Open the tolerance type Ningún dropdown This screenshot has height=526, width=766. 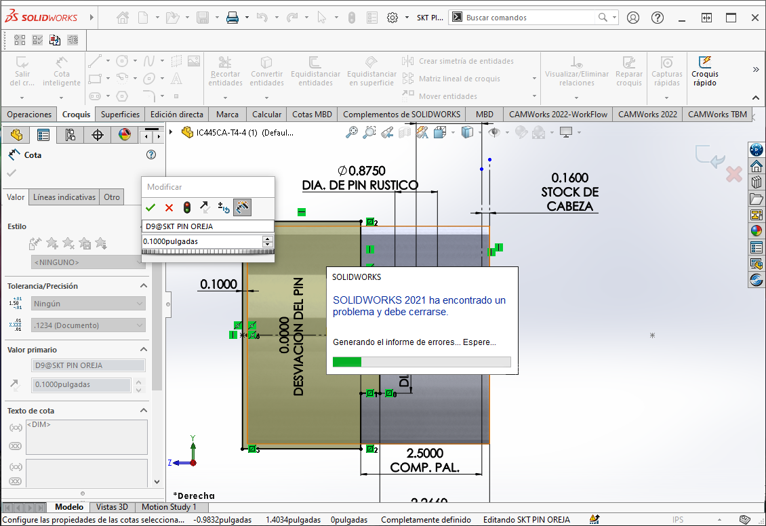click(88, 304)
